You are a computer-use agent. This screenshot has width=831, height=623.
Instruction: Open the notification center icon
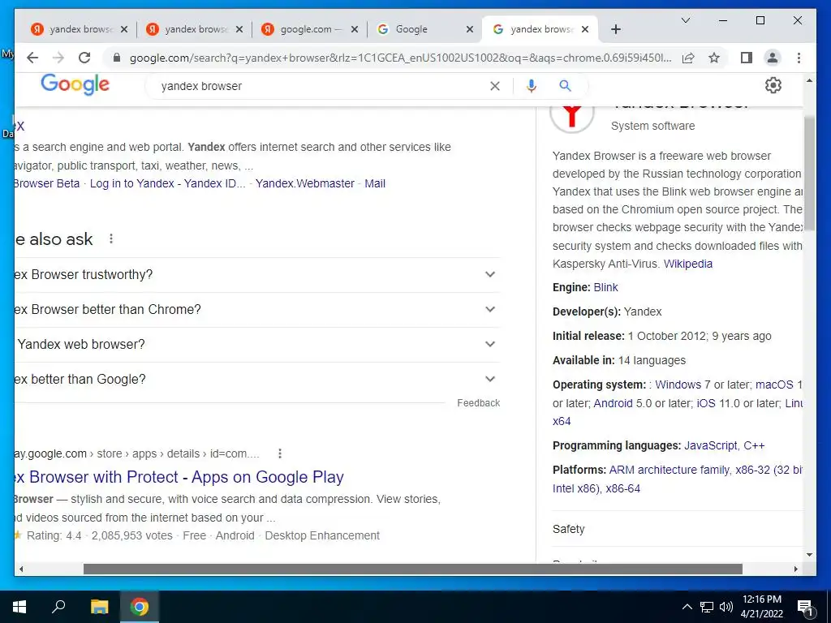click(806, 608)
